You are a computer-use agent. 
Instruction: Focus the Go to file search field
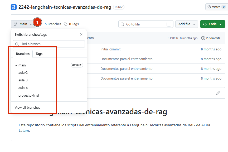(x=146, y=24)
